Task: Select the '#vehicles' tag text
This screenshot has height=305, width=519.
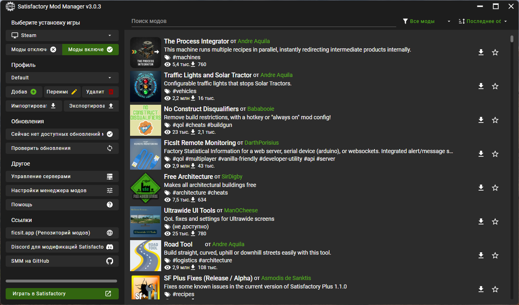Action: pyautogui.click(x=184, y=91)
